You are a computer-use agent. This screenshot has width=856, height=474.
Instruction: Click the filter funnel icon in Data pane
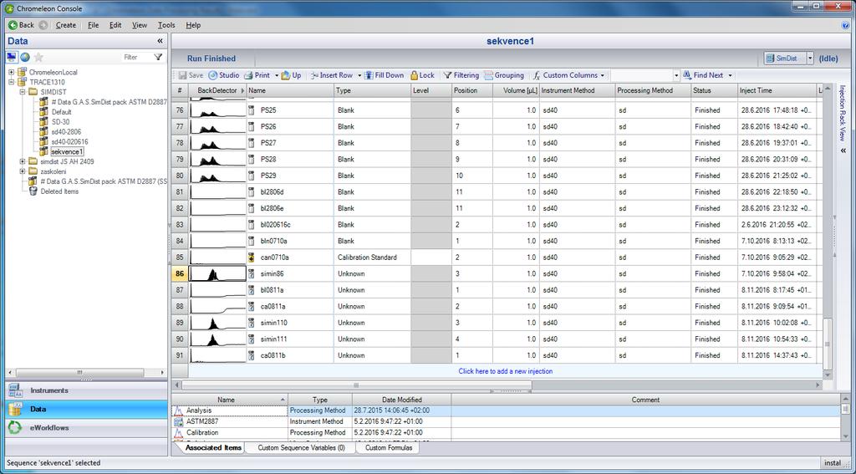point(158,57)
